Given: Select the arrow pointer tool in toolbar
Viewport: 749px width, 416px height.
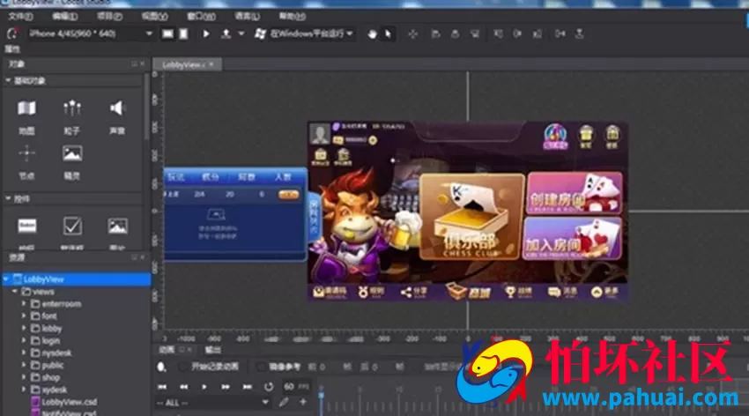Looking at the screenshot, I should pos(388,33).
